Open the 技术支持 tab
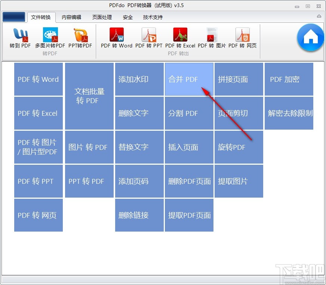Viewport: 326px width, 285px height. point(153,17)
